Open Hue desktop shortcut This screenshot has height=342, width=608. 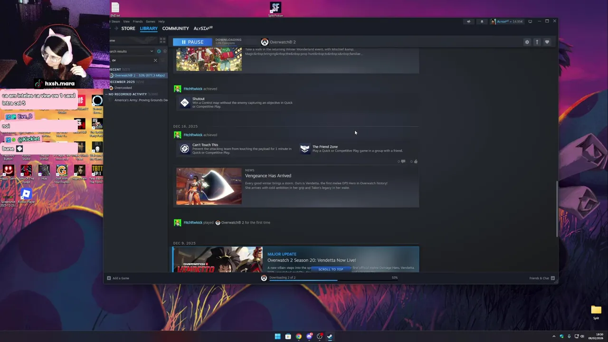click(x=44, y=173)
